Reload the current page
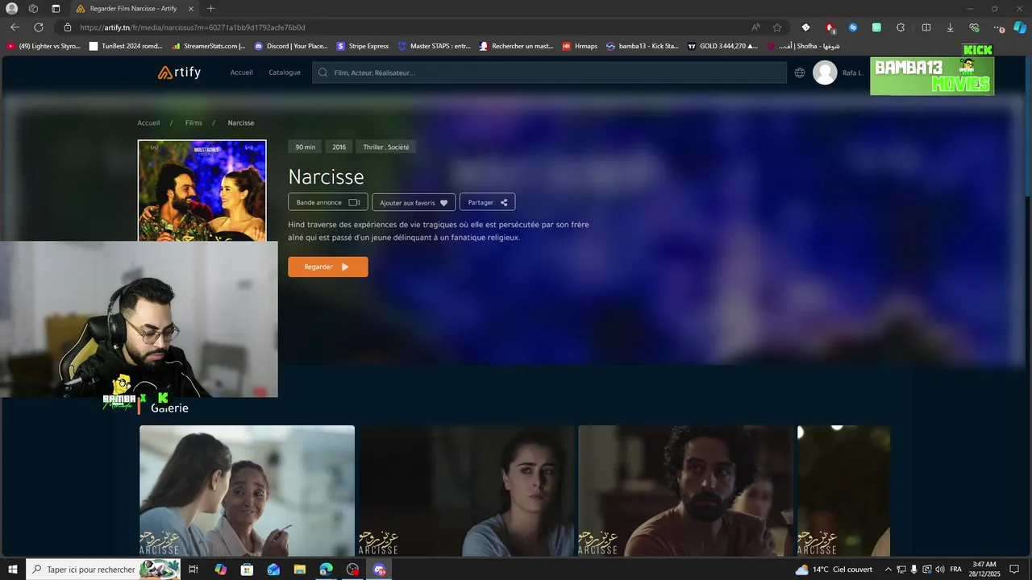 (39, 27)
